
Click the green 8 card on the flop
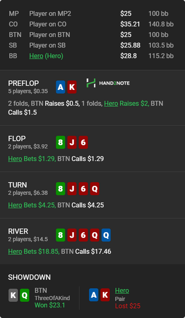tap(60, 142)
